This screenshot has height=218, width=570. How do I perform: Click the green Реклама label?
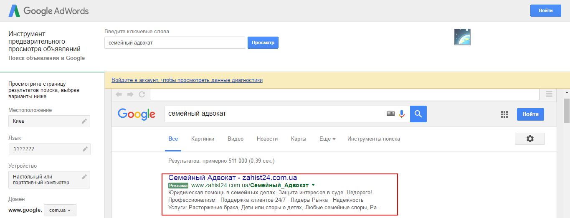[x=178, y=185]
